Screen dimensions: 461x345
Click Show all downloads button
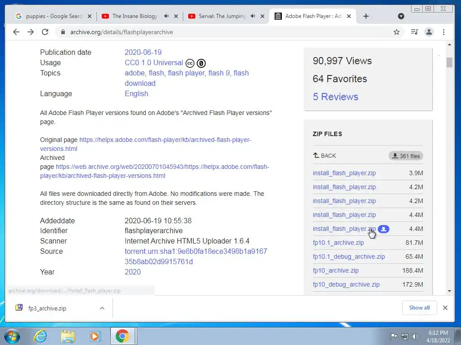click(x=419, y=307)
